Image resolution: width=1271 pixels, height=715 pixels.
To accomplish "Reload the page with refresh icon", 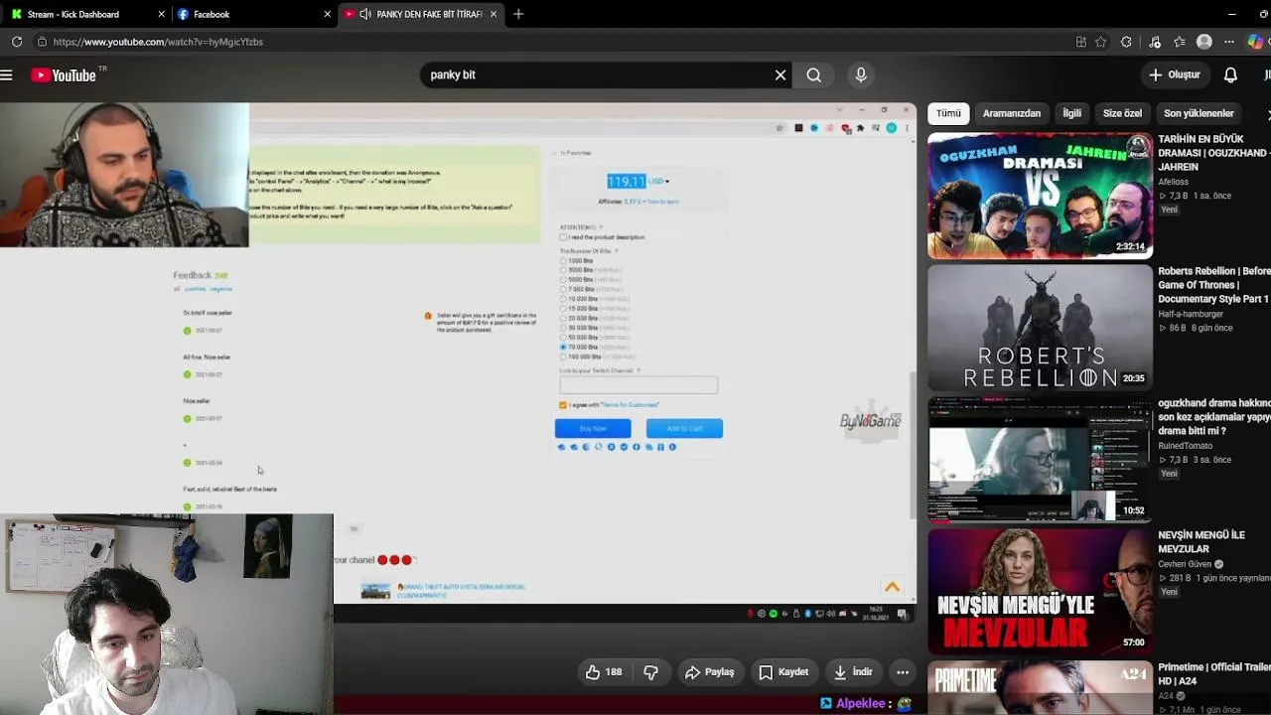I will pyautogui.click(x=17, y=42).
